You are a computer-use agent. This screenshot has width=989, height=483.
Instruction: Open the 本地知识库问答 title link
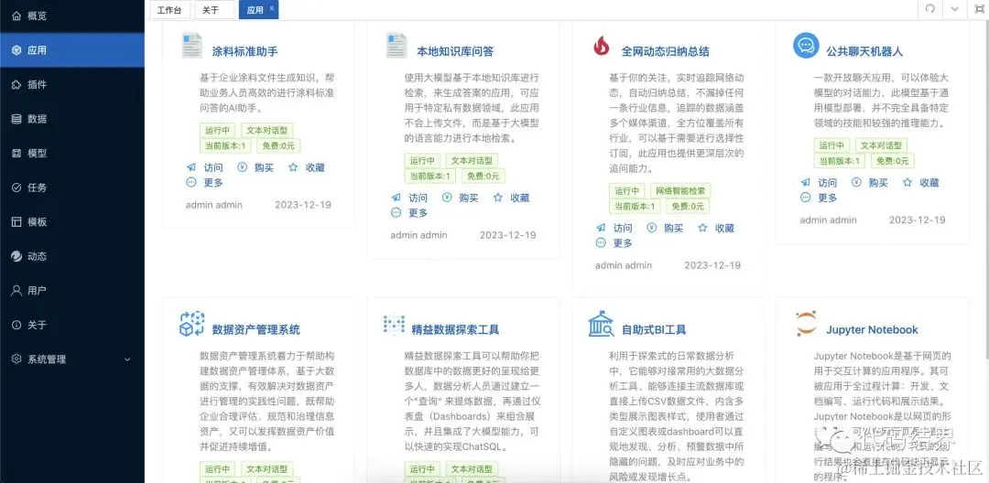click(x=455, y=51)
